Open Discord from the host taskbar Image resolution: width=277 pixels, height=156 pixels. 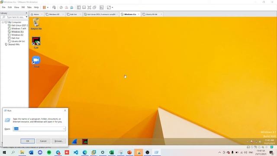(40, 152)
